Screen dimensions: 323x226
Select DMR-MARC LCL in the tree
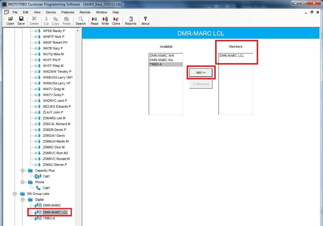(x=55, y=212)
